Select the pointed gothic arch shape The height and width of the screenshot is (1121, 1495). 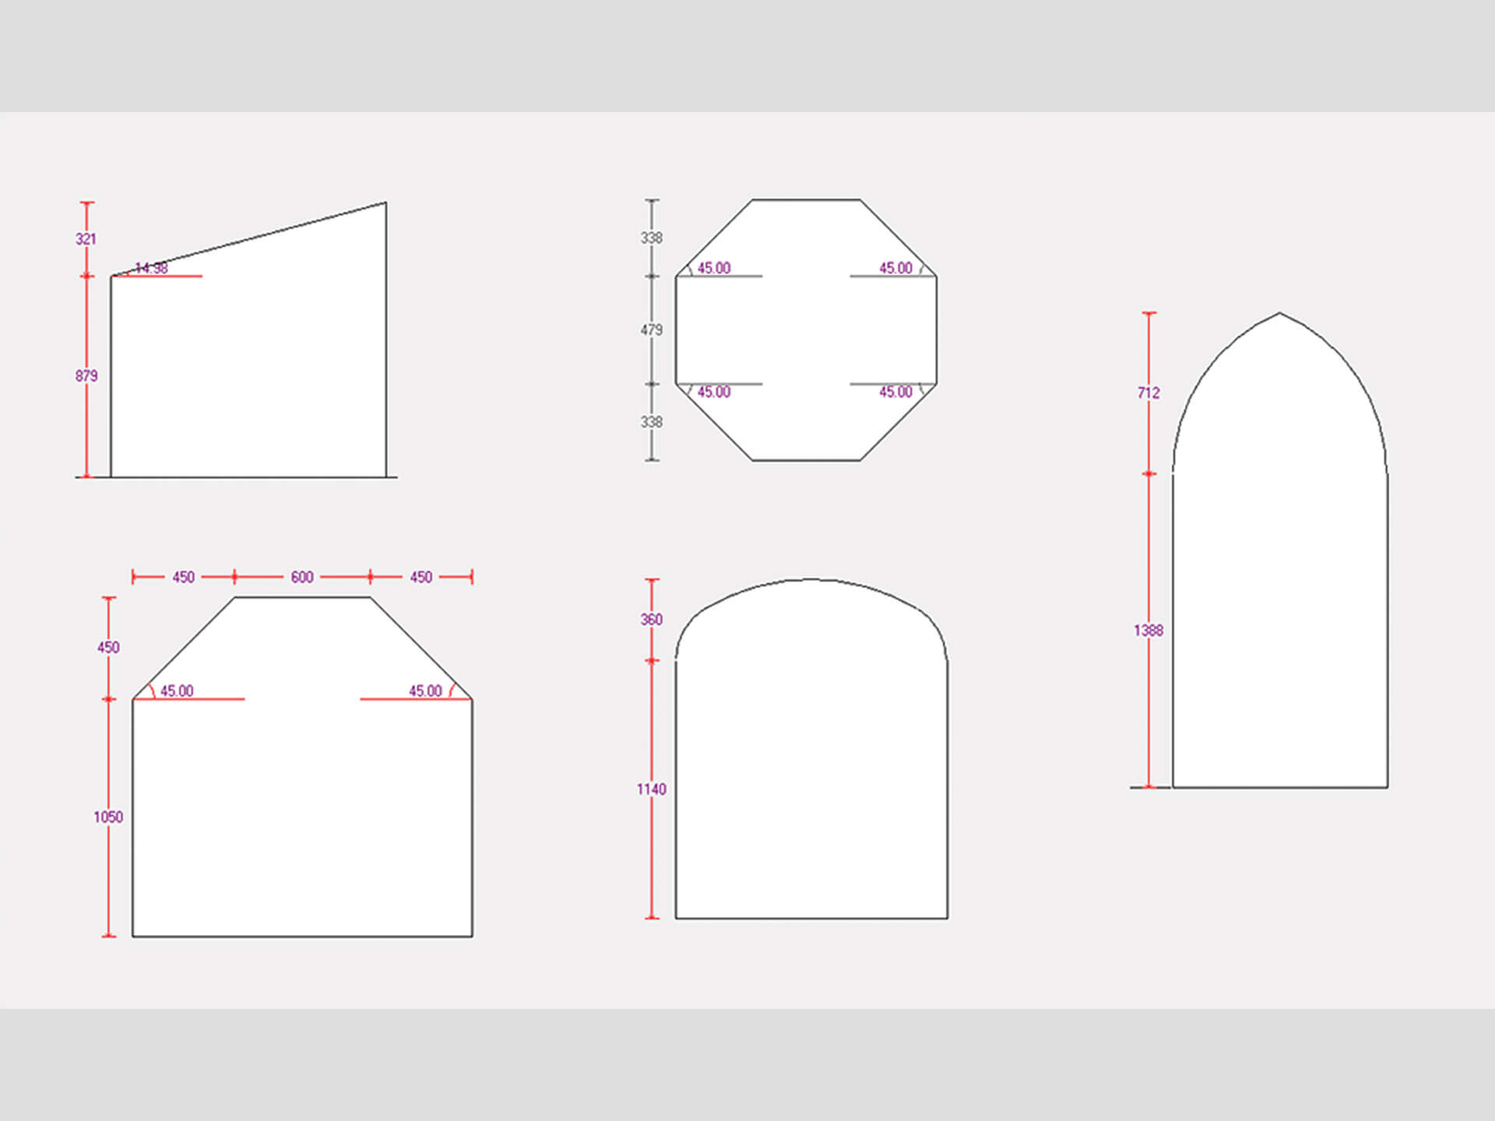(x=1279, y=584)
